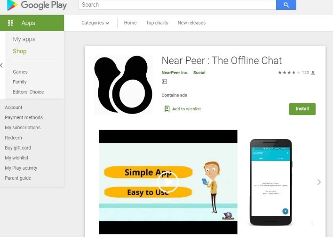Screen dimensions: 333x240
Task: Click the blue search magnifier button
Action: (x=286, y=5)
